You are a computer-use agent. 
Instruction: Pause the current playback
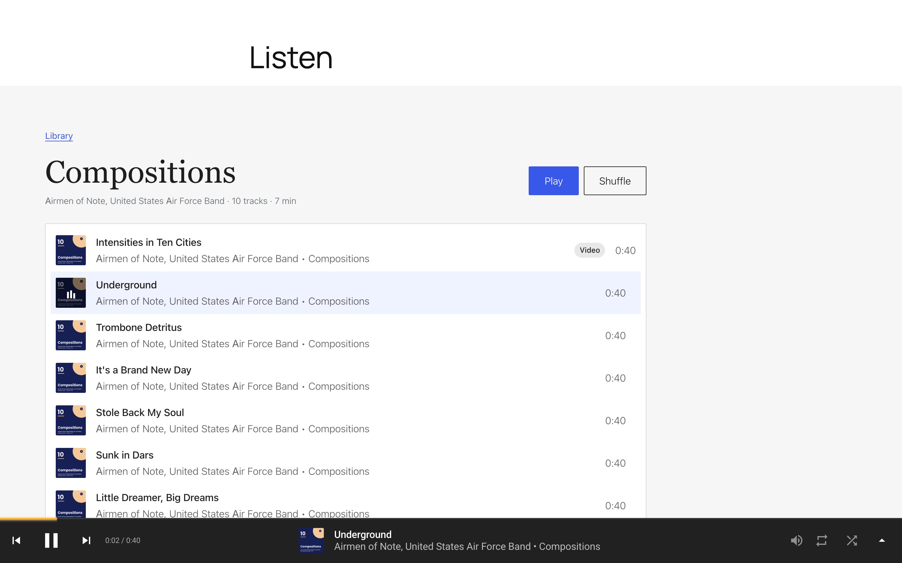51,540
